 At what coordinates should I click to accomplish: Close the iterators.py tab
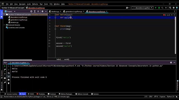tap(61, 11)
